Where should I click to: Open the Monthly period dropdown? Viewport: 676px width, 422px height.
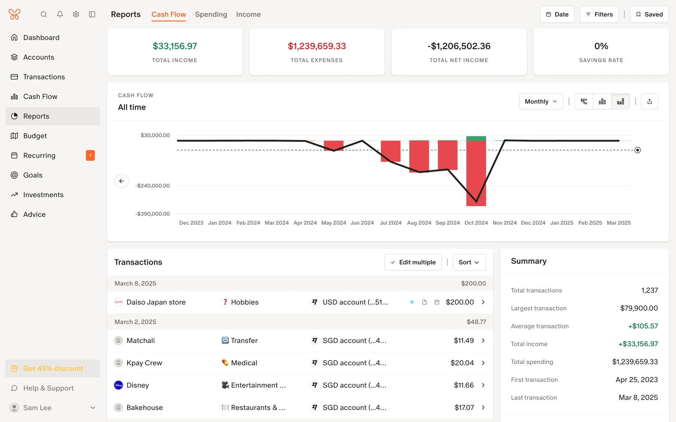(541, 102)
